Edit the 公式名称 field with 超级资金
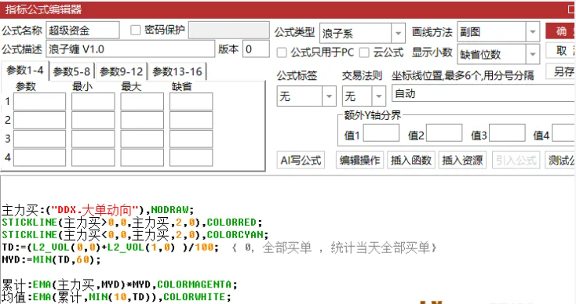Screen dimensions: 576x304 82,30
